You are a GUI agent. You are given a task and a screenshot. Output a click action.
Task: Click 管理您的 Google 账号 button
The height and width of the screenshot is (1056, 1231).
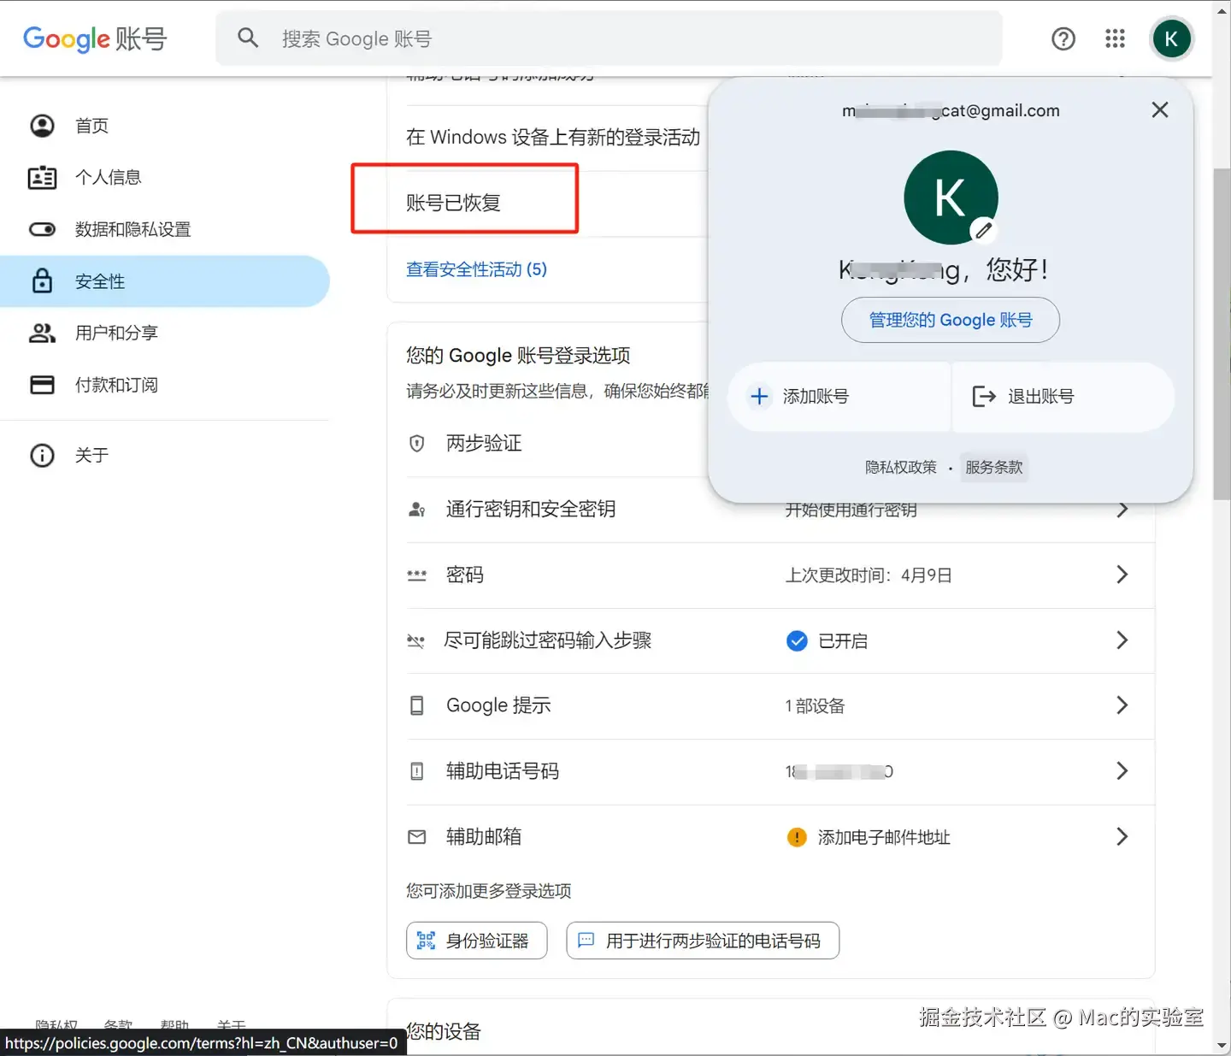click(951, 320)
